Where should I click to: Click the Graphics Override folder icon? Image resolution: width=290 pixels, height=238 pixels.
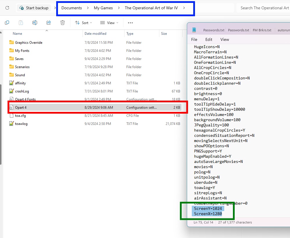pyautogui.click(x=12, y=42)
